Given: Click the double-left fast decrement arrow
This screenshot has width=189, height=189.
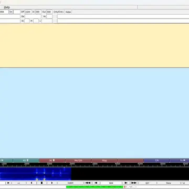Looking at the screenshot, I should coord(88,183).
